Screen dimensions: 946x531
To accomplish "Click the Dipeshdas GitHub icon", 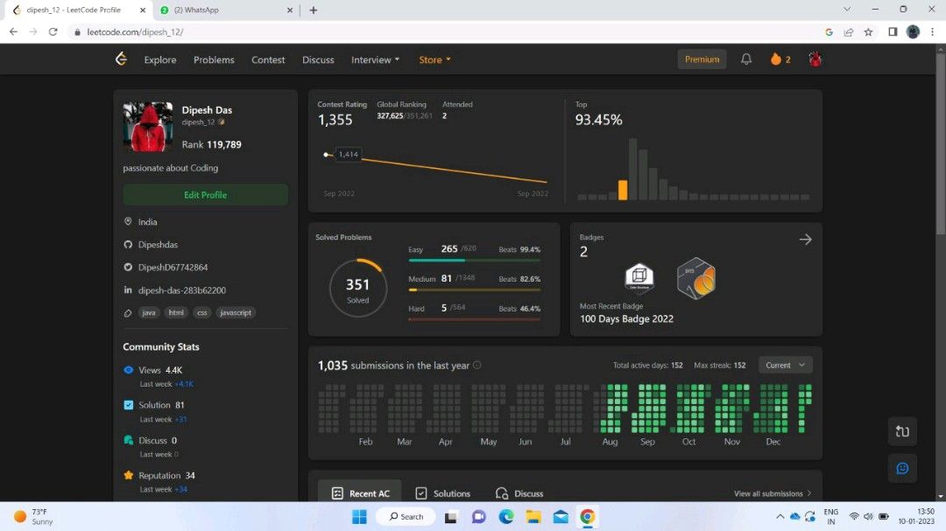I will [x=128, y=245].
